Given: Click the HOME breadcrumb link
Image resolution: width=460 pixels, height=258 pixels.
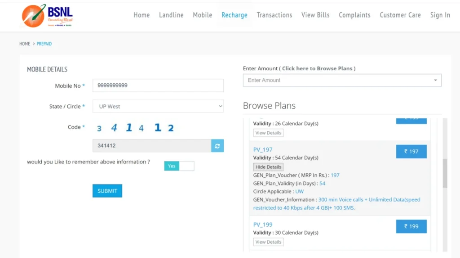Looking at the screenshot, I should 25,44.
